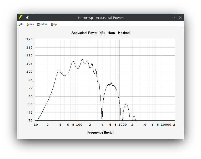The width and height of the screenshot is (201, 159).
Task: Click the 105 value on the dB axis
Action: [x=29, y=64]
